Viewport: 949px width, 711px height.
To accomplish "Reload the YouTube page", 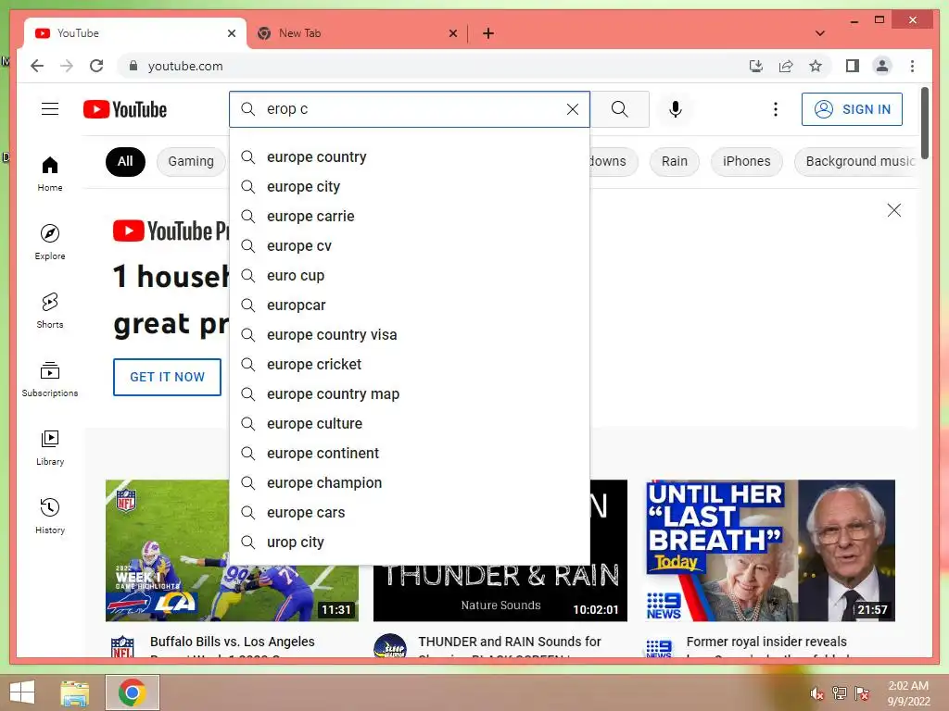I will point(96,66).
